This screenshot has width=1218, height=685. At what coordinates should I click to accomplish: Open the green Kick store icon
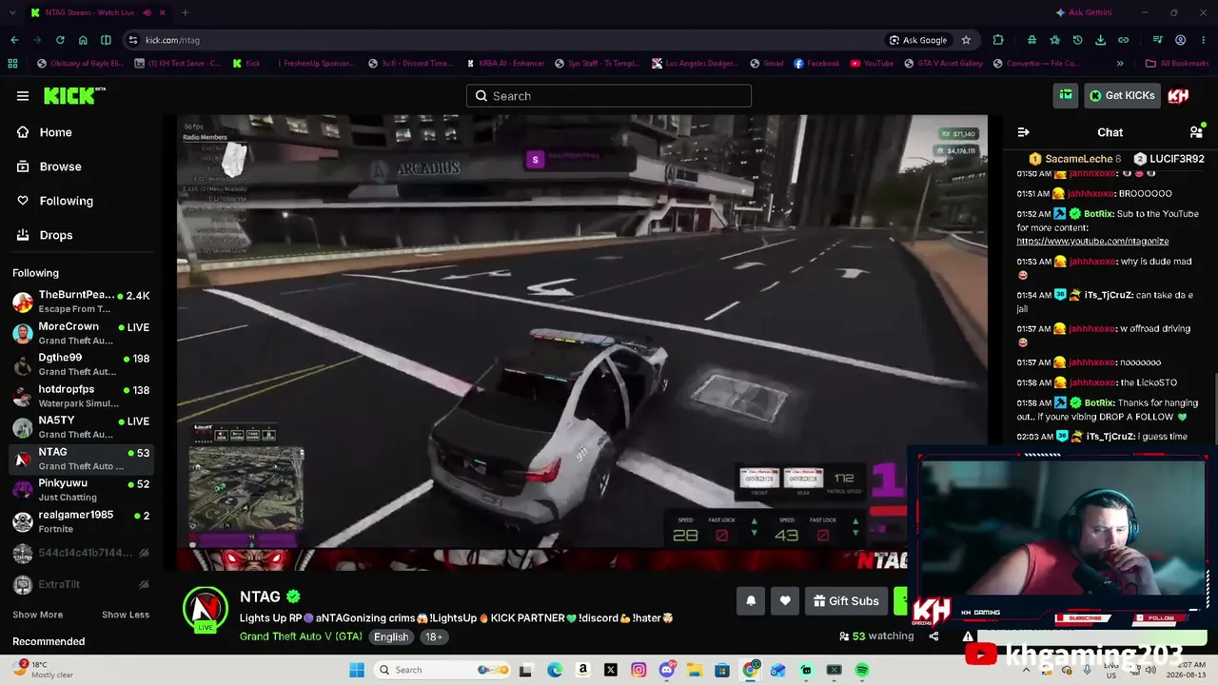[x=1066, y=95]
